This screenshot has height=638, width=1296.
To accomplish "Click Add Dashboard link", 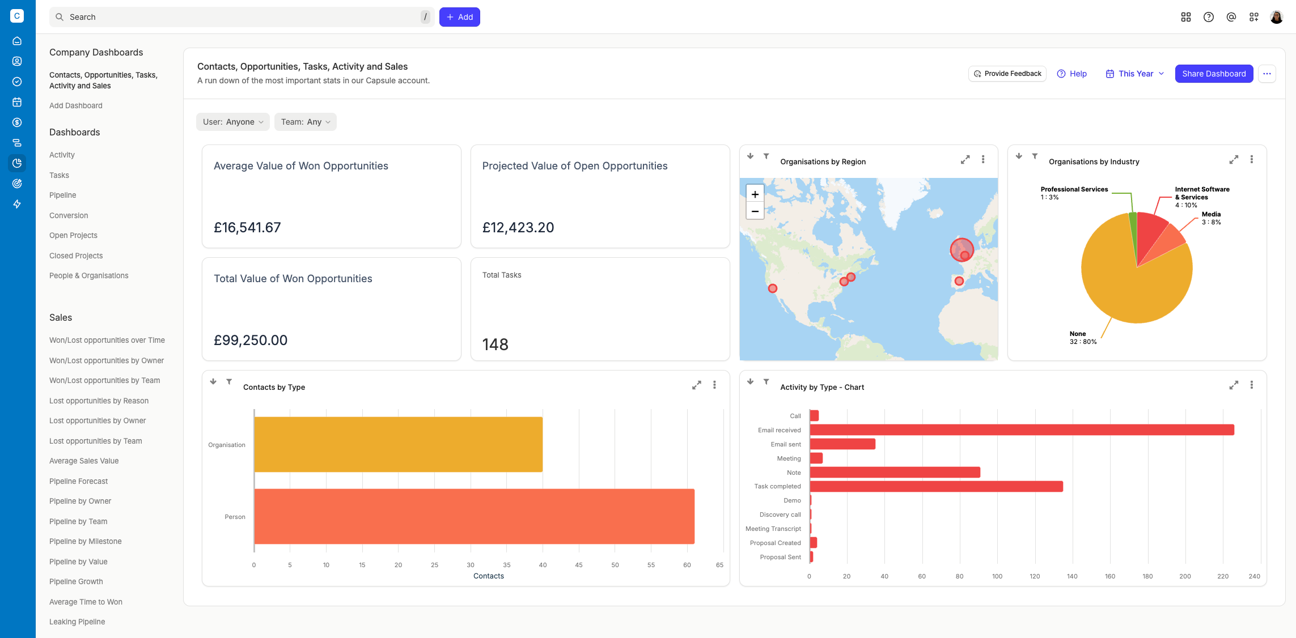I will (x=76, y=105).
